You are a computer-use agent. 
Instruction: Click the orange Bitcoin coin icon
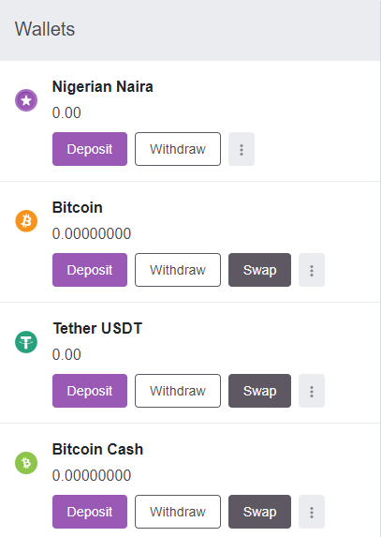pos(26,221)
